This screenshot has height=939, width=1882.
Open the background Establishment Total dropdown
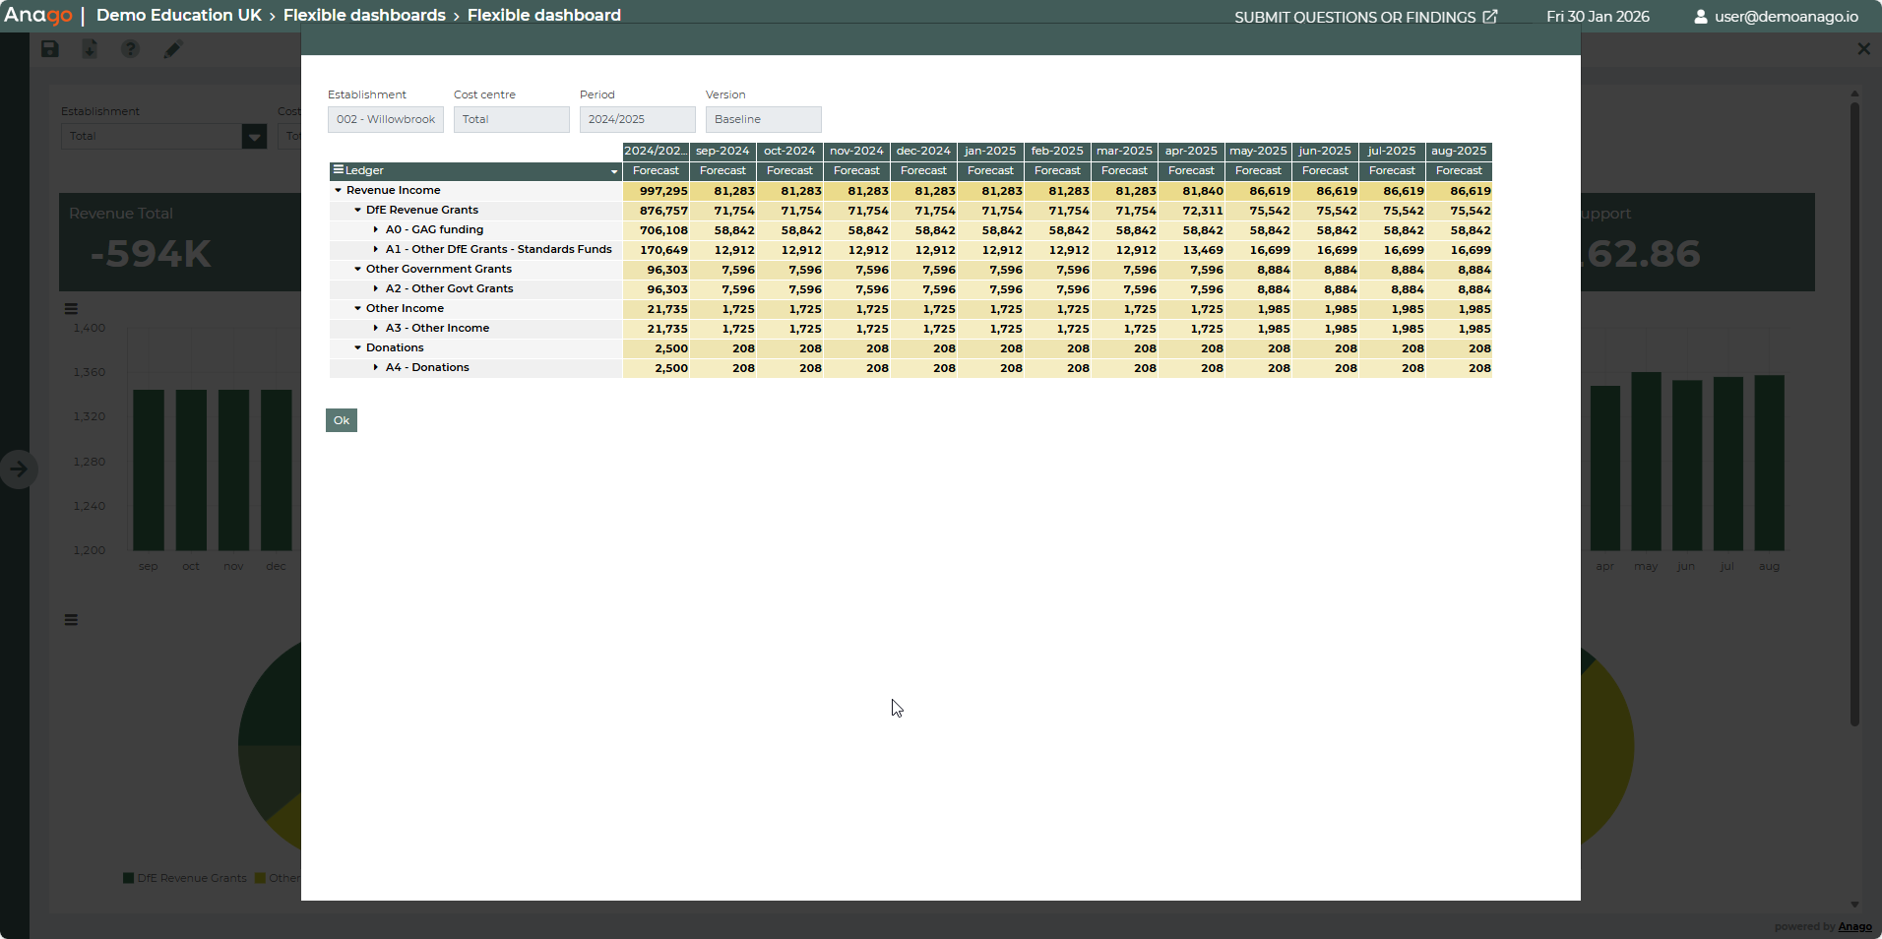click(x=254, y=137)
